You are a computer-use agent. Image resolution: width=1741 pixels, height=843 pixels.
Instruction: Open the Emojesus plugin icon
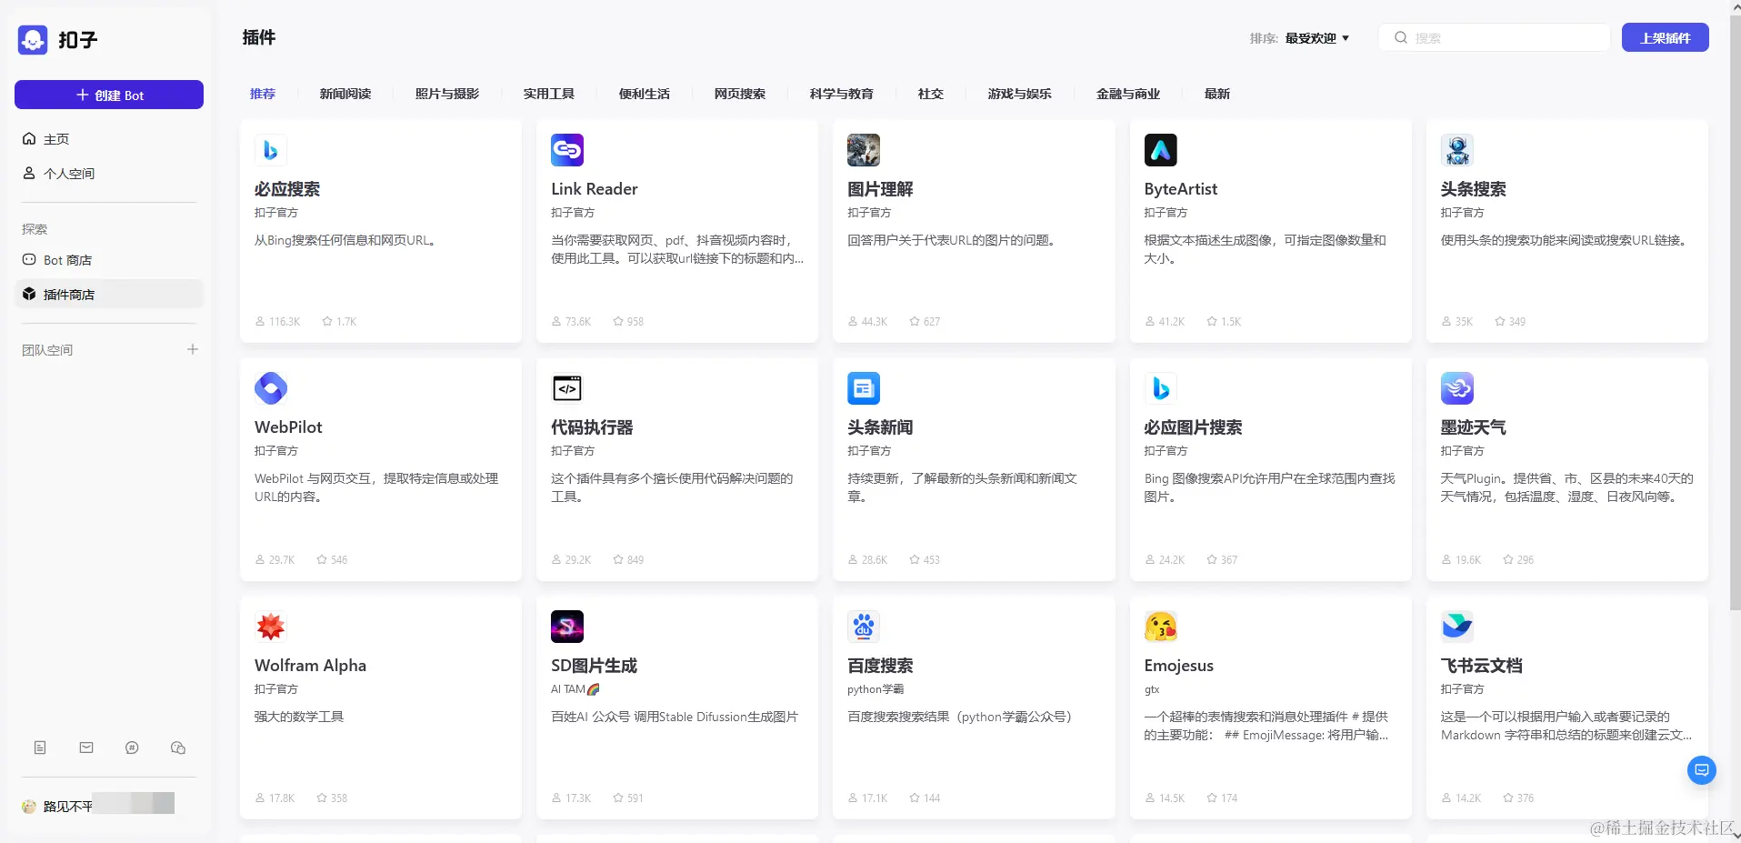point(1161,627)
